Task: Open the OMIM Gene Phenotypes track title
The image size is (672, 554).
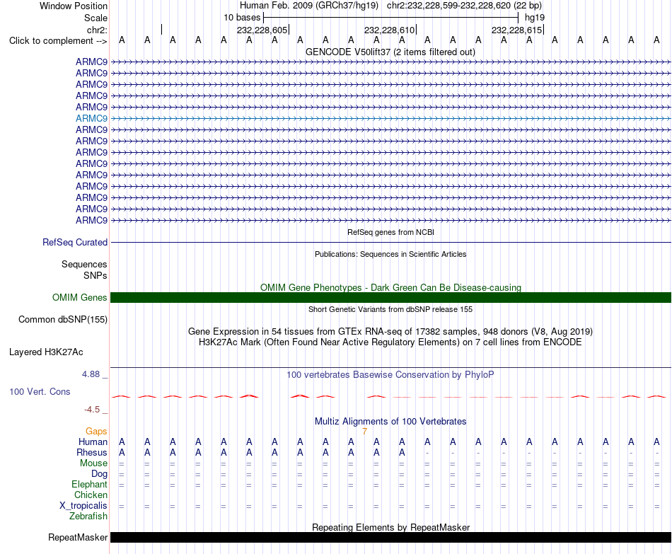Action: 390,287
